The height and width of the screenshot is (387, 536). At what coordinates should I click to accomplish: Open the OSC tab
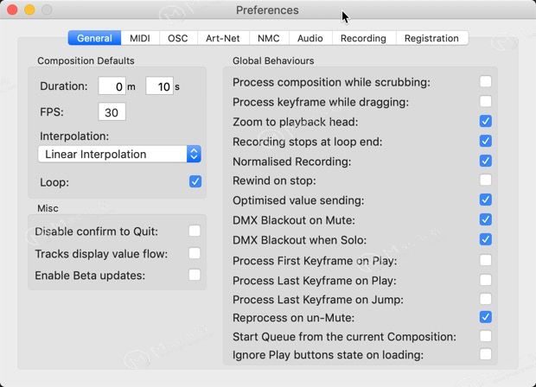click(177, 38)
